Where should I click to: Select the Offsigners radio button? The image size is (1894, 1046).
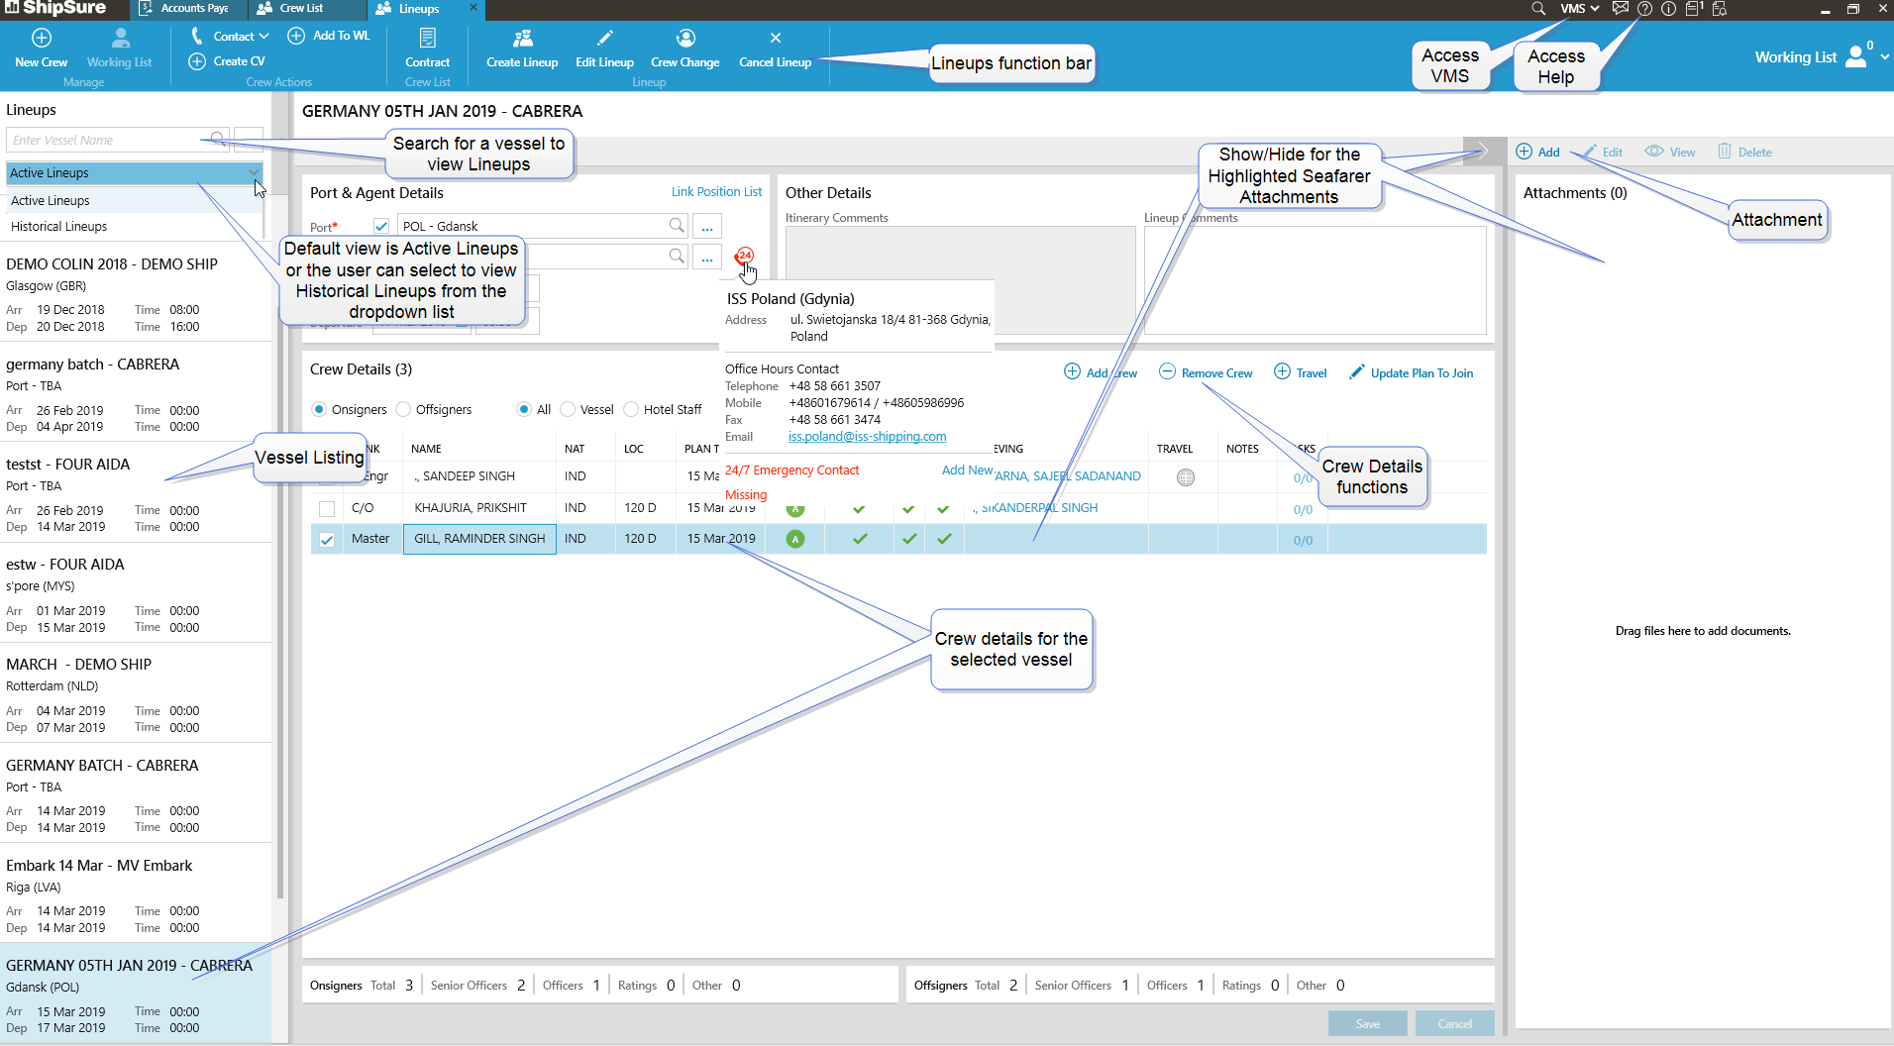coord(403,409)
